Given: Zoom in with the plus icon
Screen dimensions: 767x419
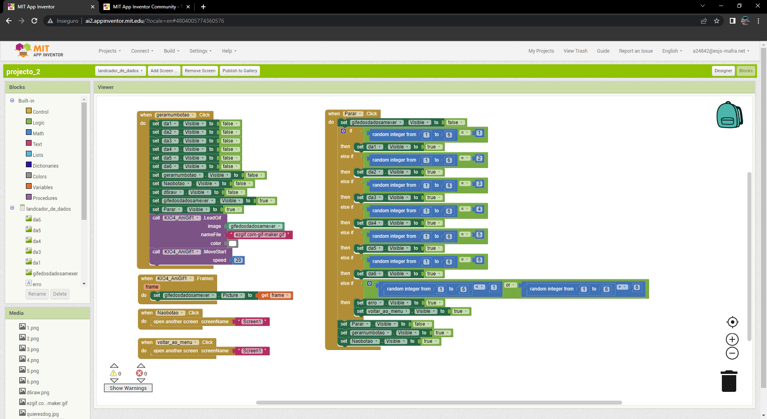Looking at the screenshot, I should 732,340.
